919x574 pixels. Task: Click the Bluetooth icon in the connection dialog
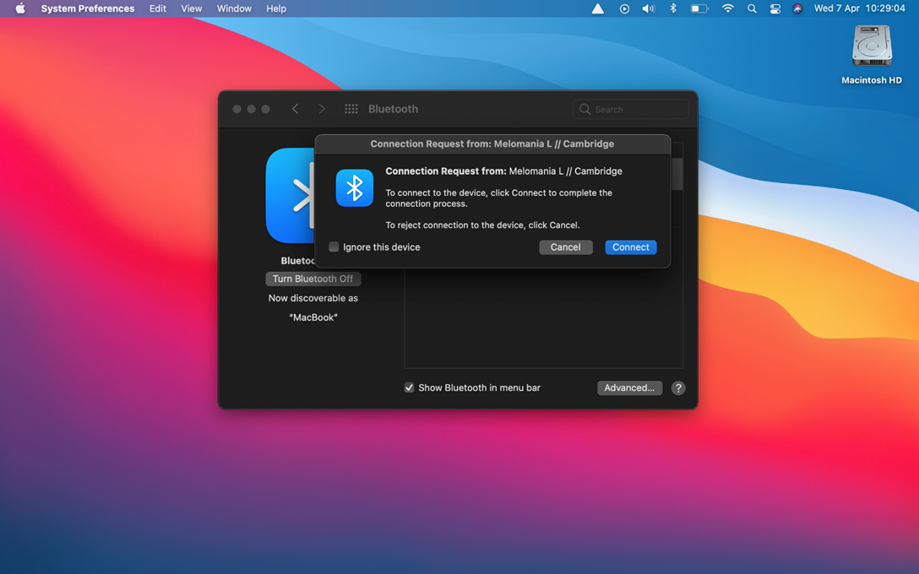(x=354, y=187)
